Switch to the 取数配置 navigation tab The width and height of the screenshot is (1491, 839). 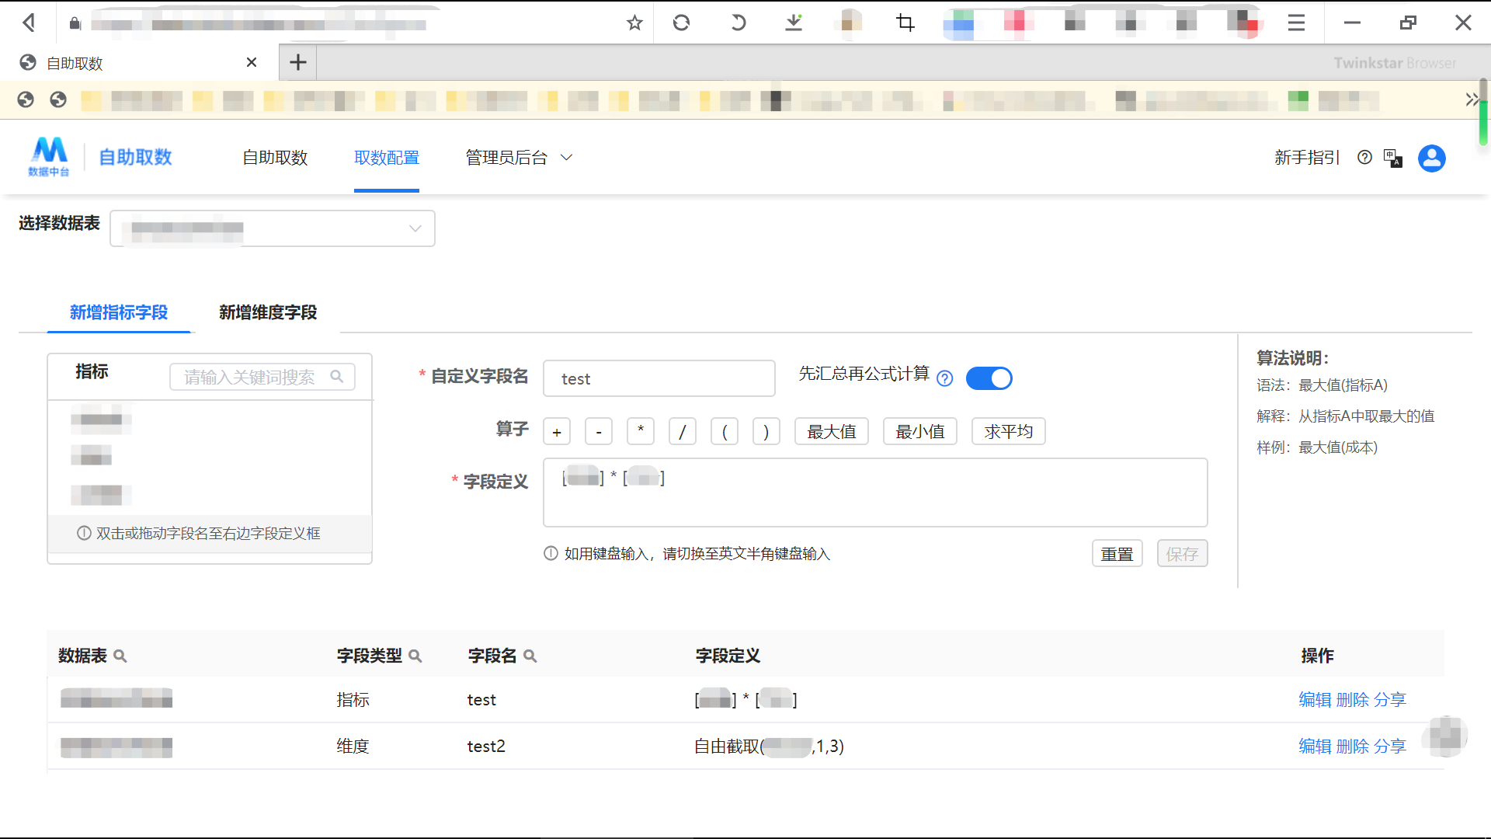click(x=387, y=158)
